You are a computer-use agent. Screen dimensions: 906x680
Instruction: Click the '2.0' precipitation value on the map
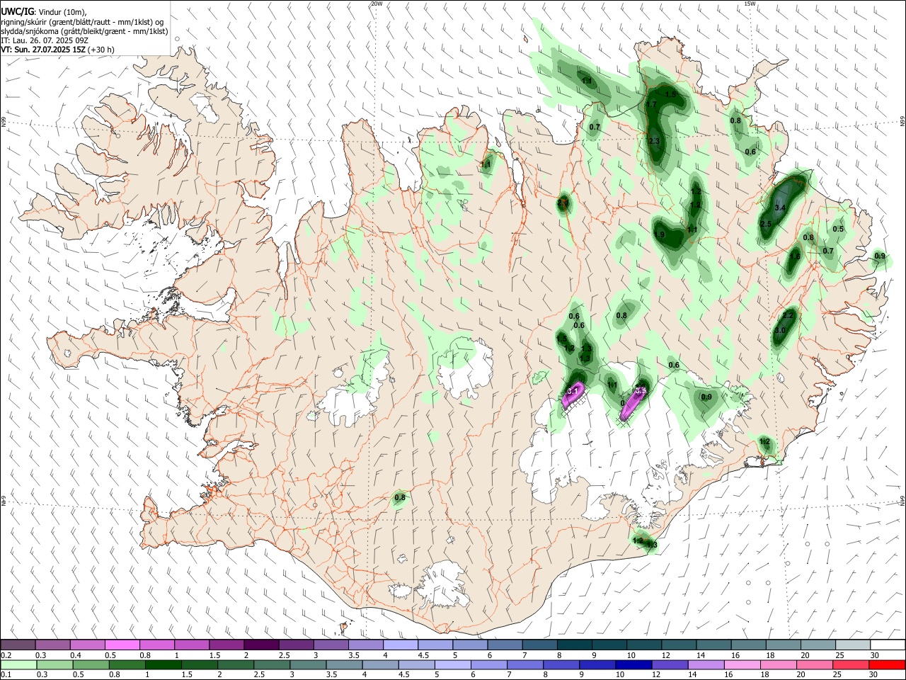coord(563,203)
